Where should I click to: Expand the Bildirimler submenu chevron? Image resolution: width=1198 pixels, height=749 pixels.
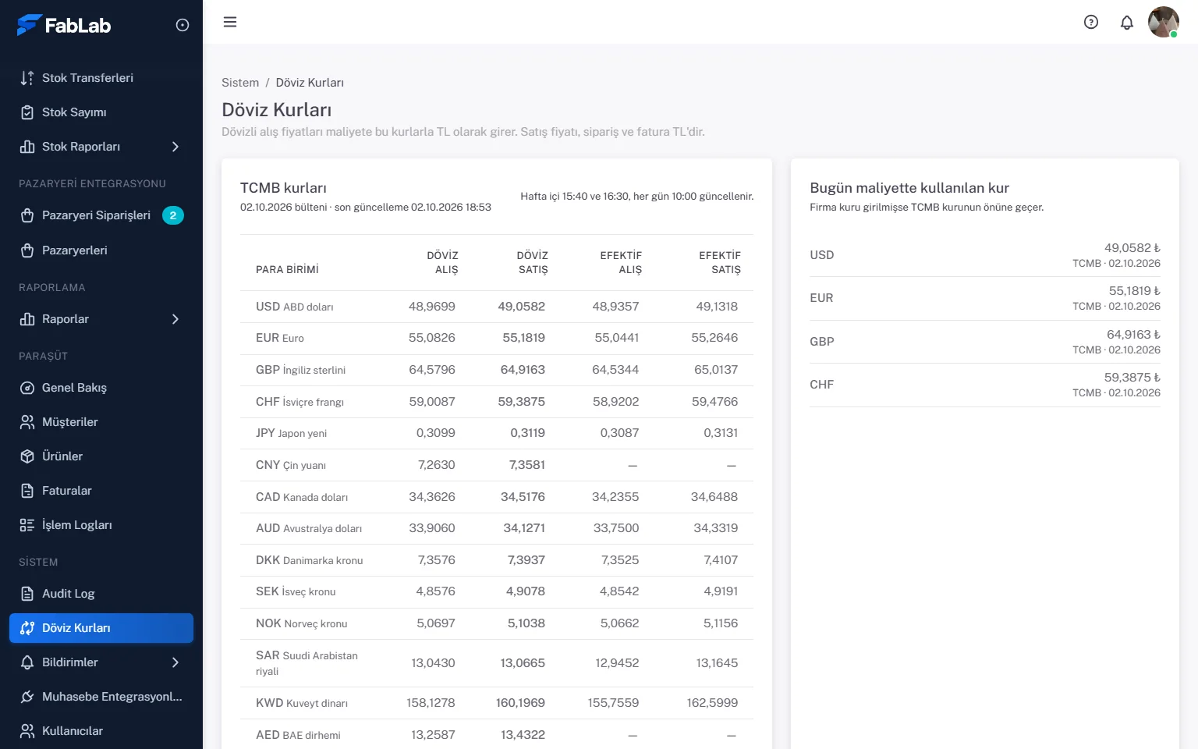coord(175,662)
